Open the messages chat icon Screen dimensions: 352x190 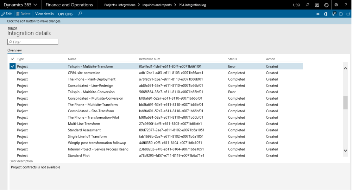coord(317,5)
